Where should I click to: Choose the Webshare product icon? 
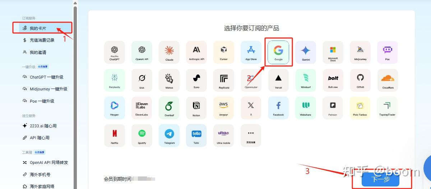306,108
